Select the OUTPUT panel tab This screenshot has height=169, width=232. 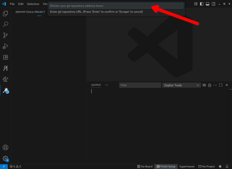click(x=96, y=85)
